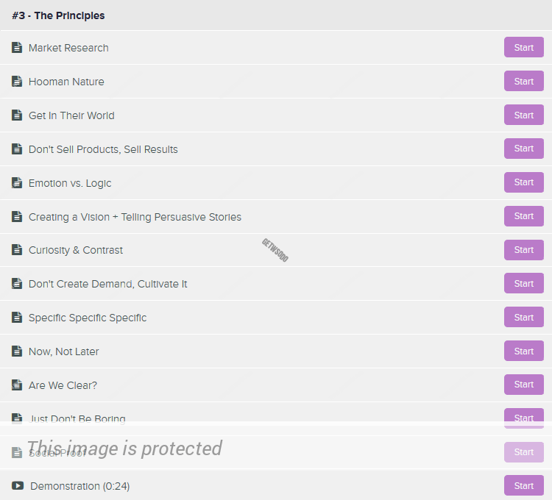Start the Don't Sell Products, Sell Results lesson
This screenshot has height=500, width=552.
click(x=523, y=149)
